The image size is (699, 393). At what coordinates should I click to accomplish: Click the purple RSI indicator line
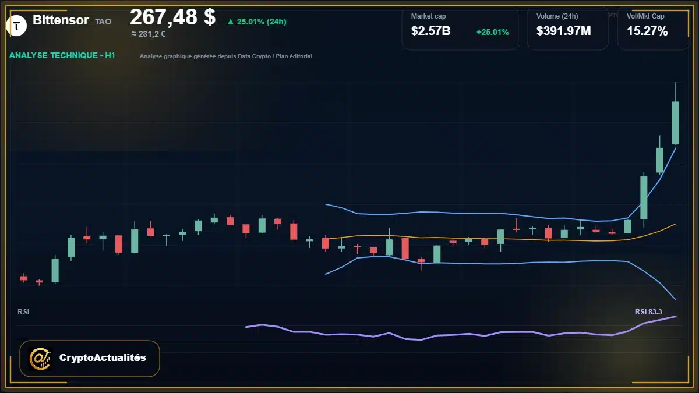point(460,333)
